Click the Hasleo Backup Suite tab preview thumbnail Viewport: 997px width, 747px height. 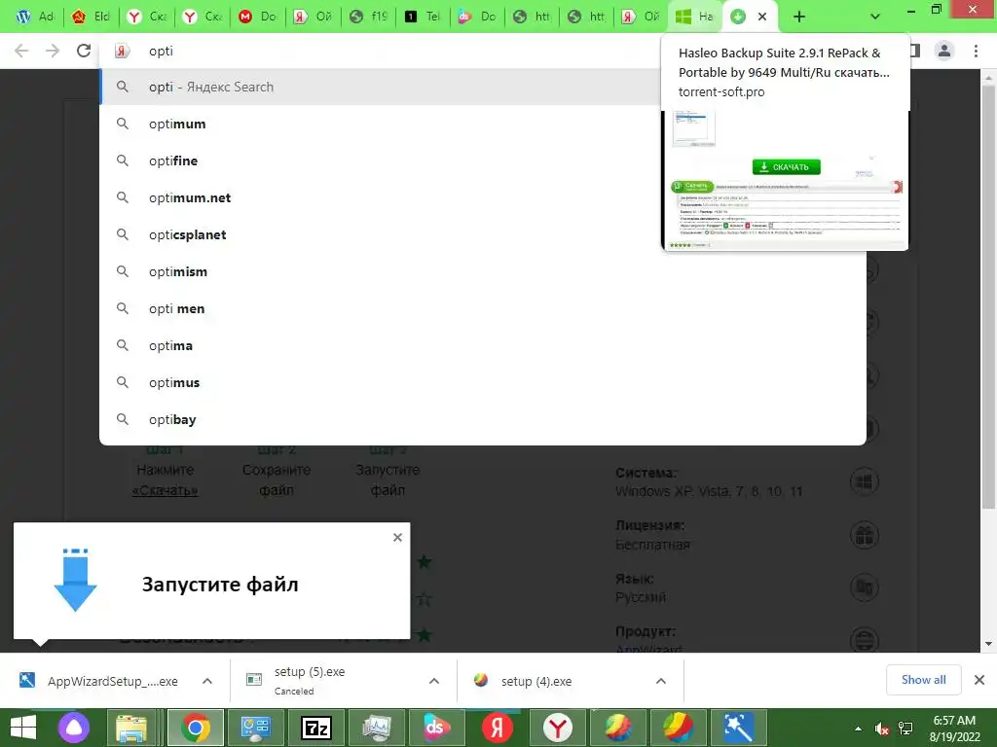point(786,180)
